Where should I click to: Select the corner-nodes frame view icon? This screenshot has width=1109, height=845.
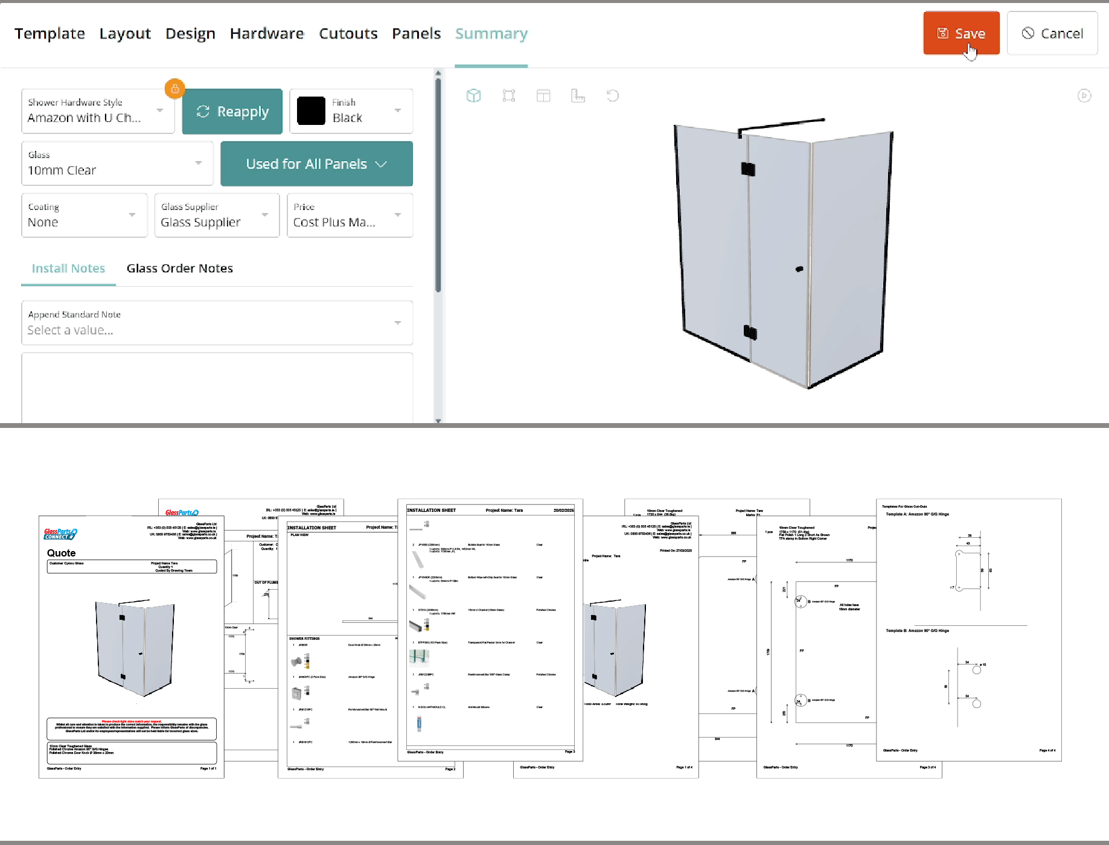[509, 95]
